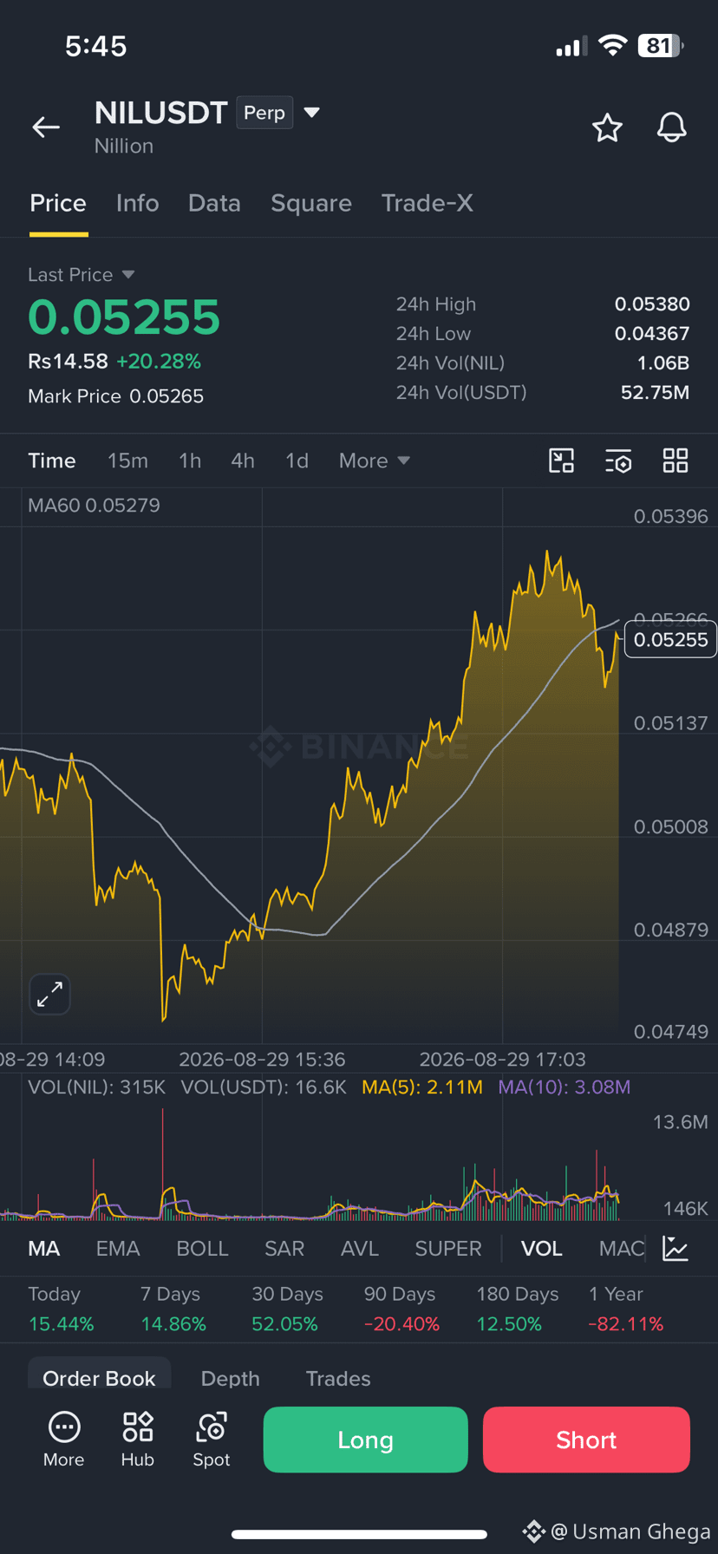Tap the 180 Days 12.50% performance value
Viewport: 718px width, 1554px height.
coord(509,1324)
